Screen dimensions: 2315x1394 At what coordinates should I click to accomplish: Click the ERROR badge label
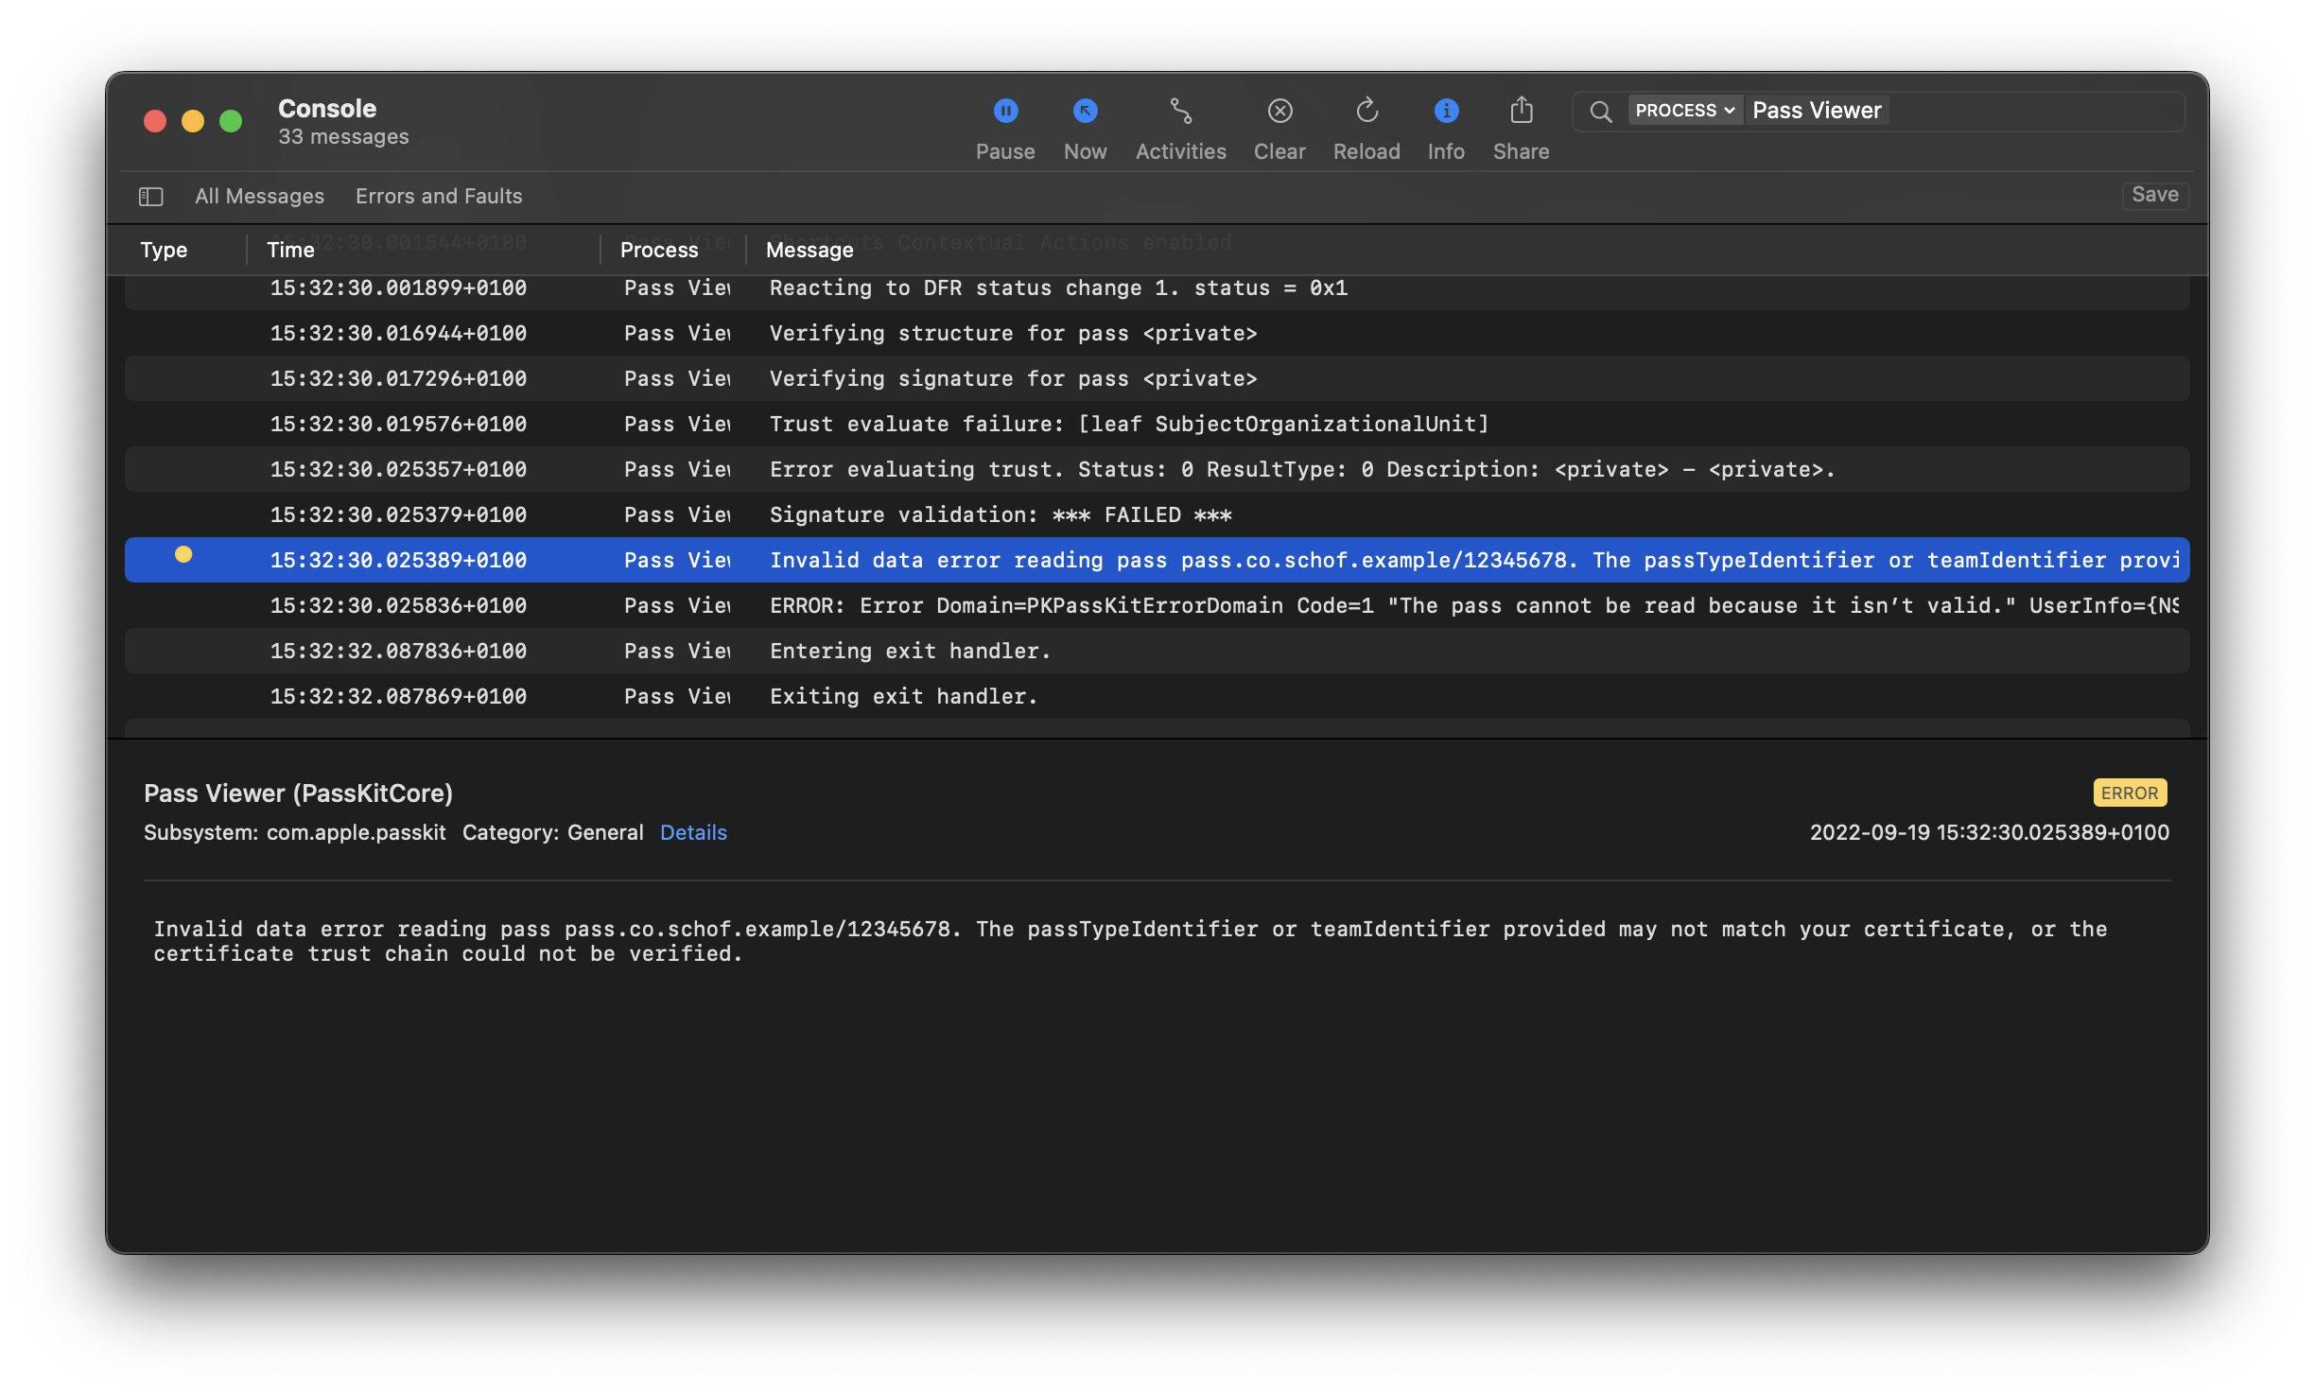tap(2129, 793)
